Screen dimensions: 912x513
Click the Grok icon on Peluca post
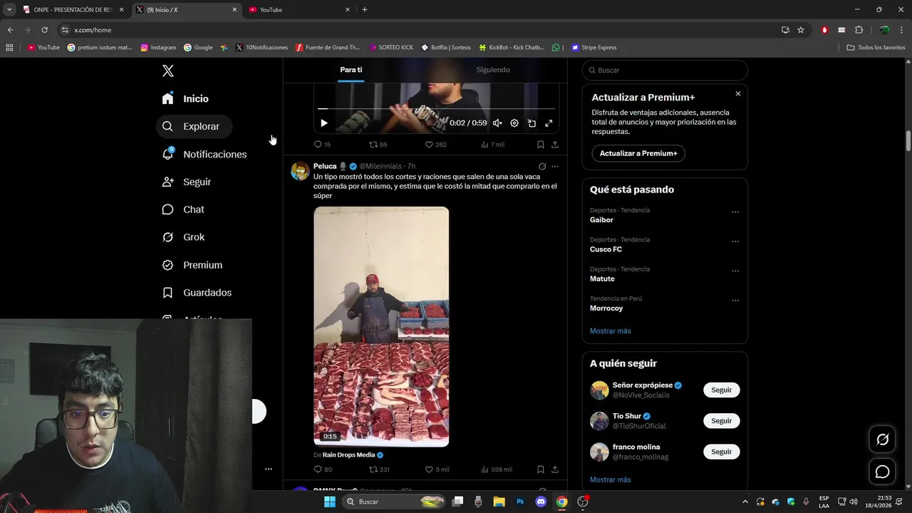pos(542,167)
